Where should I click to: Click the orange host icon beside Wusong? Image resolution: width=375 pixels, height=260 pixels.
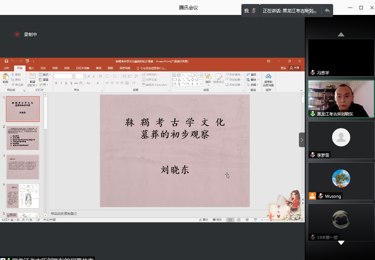312,196
